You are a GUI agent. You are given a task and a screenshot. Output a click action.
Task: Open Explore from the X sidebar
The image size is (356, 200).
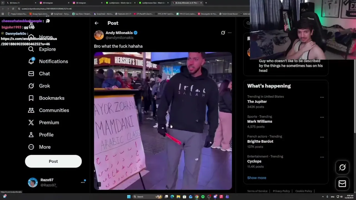pyautogui.click(x=42, y=49)
